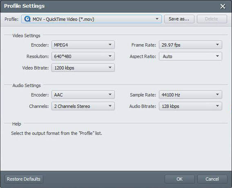Expand the Frame Rate 29.97 fps dropdown
Screen dimensions: 232x188
190,45
